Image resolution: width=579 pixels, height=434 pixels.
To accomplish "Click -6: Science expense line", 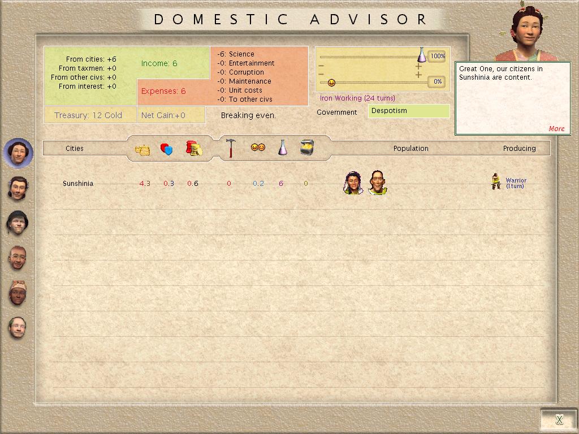I will [x=236, y=54].
